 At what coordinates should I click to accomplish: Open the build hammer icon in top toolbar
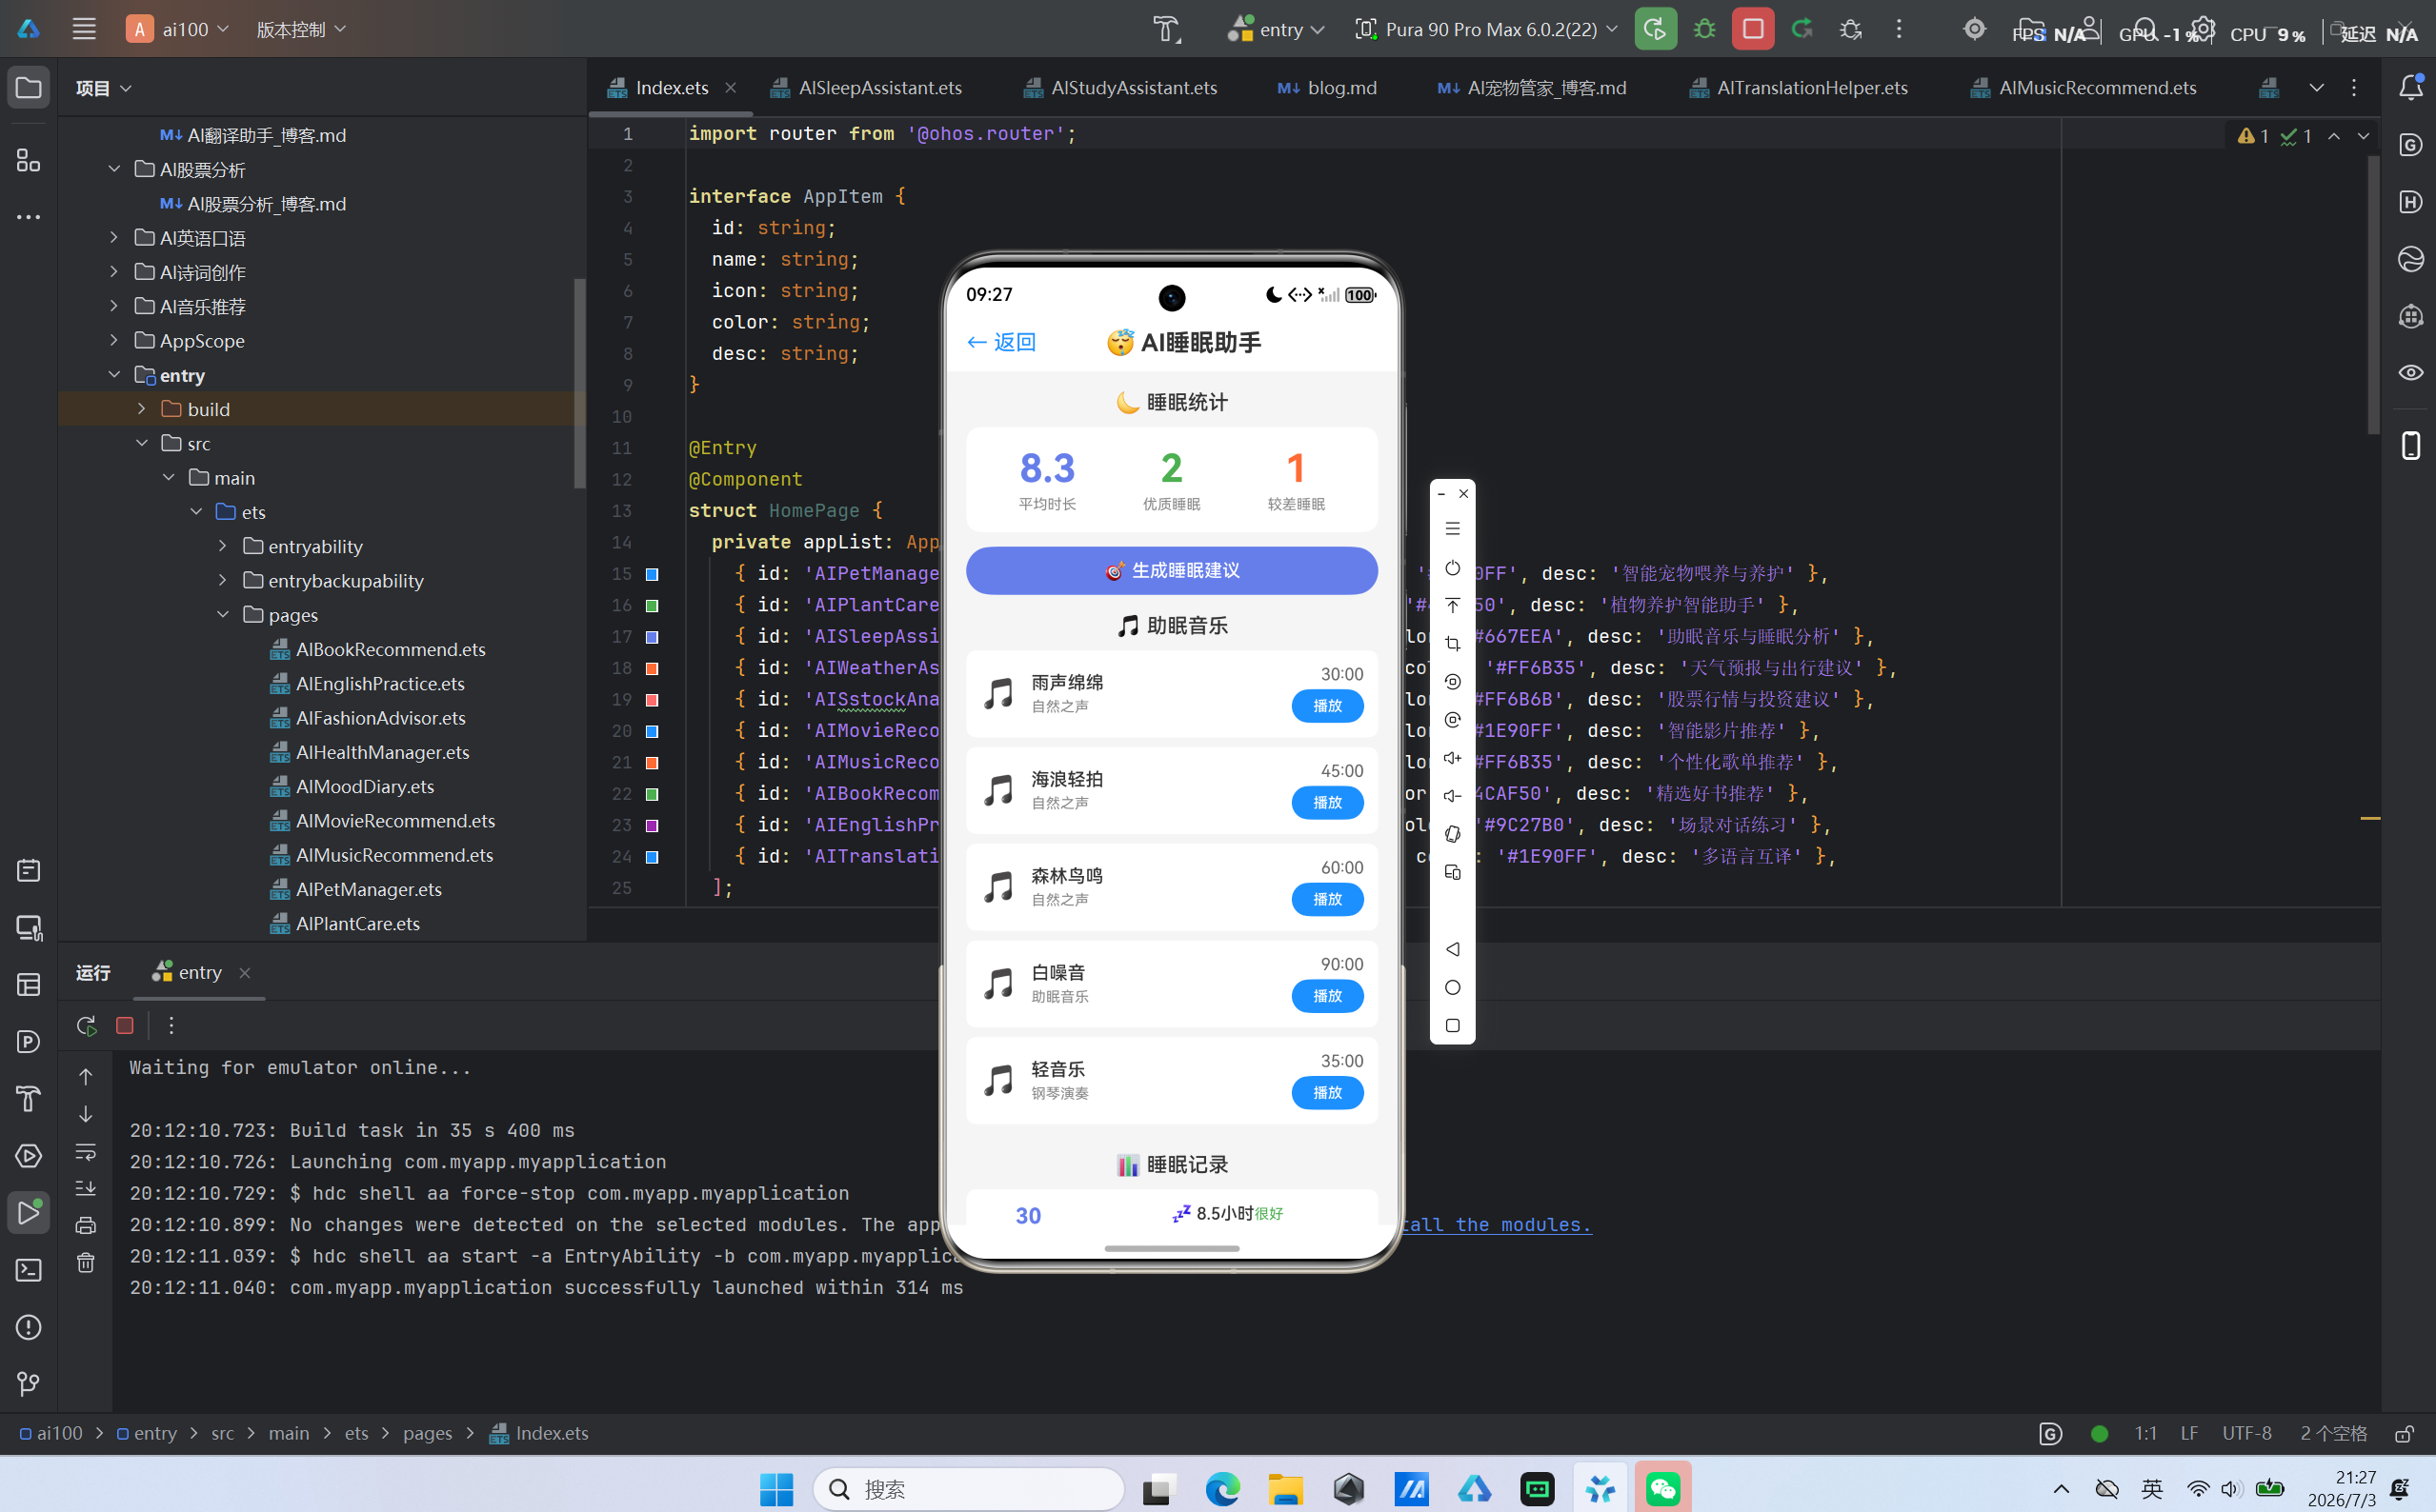[1166, 30]
